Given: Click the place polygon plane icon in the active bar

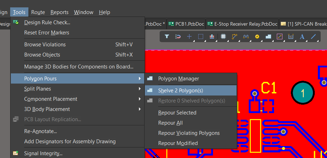Looking at the screenshot, I should click(268, 37).
